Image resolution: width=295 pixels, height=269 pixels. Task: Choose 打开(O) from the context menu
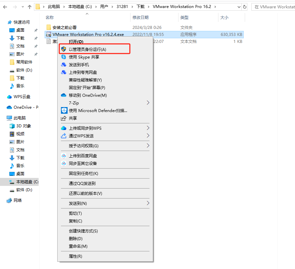click(x=76, y=42)
